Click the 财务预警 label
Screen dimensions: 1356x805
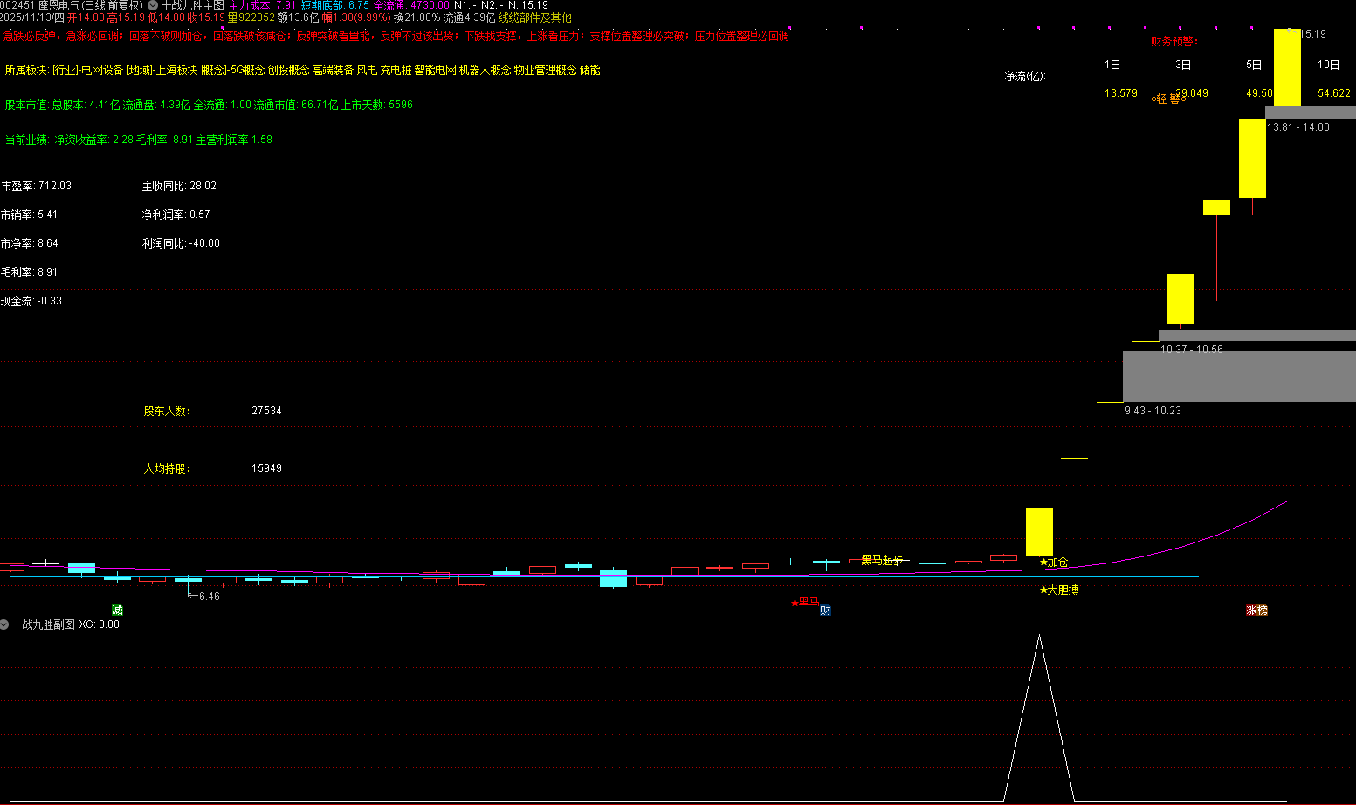click(x=1174, y=41)
